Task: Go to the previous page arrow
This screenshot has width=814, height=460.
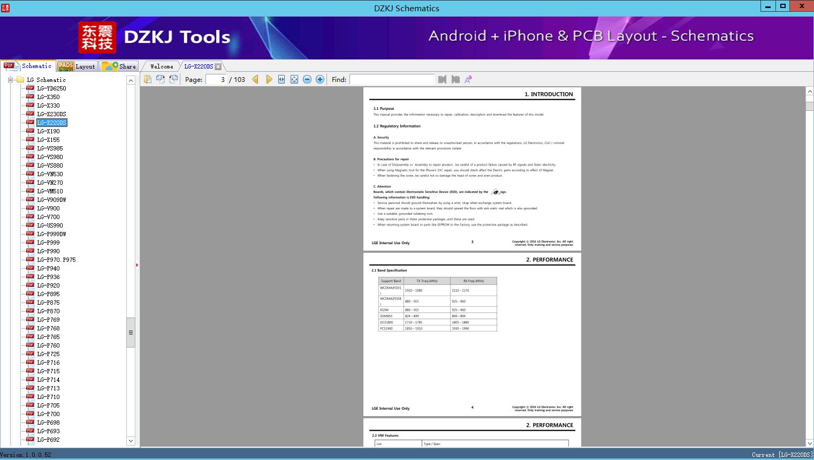Action: tap(255, 79)
